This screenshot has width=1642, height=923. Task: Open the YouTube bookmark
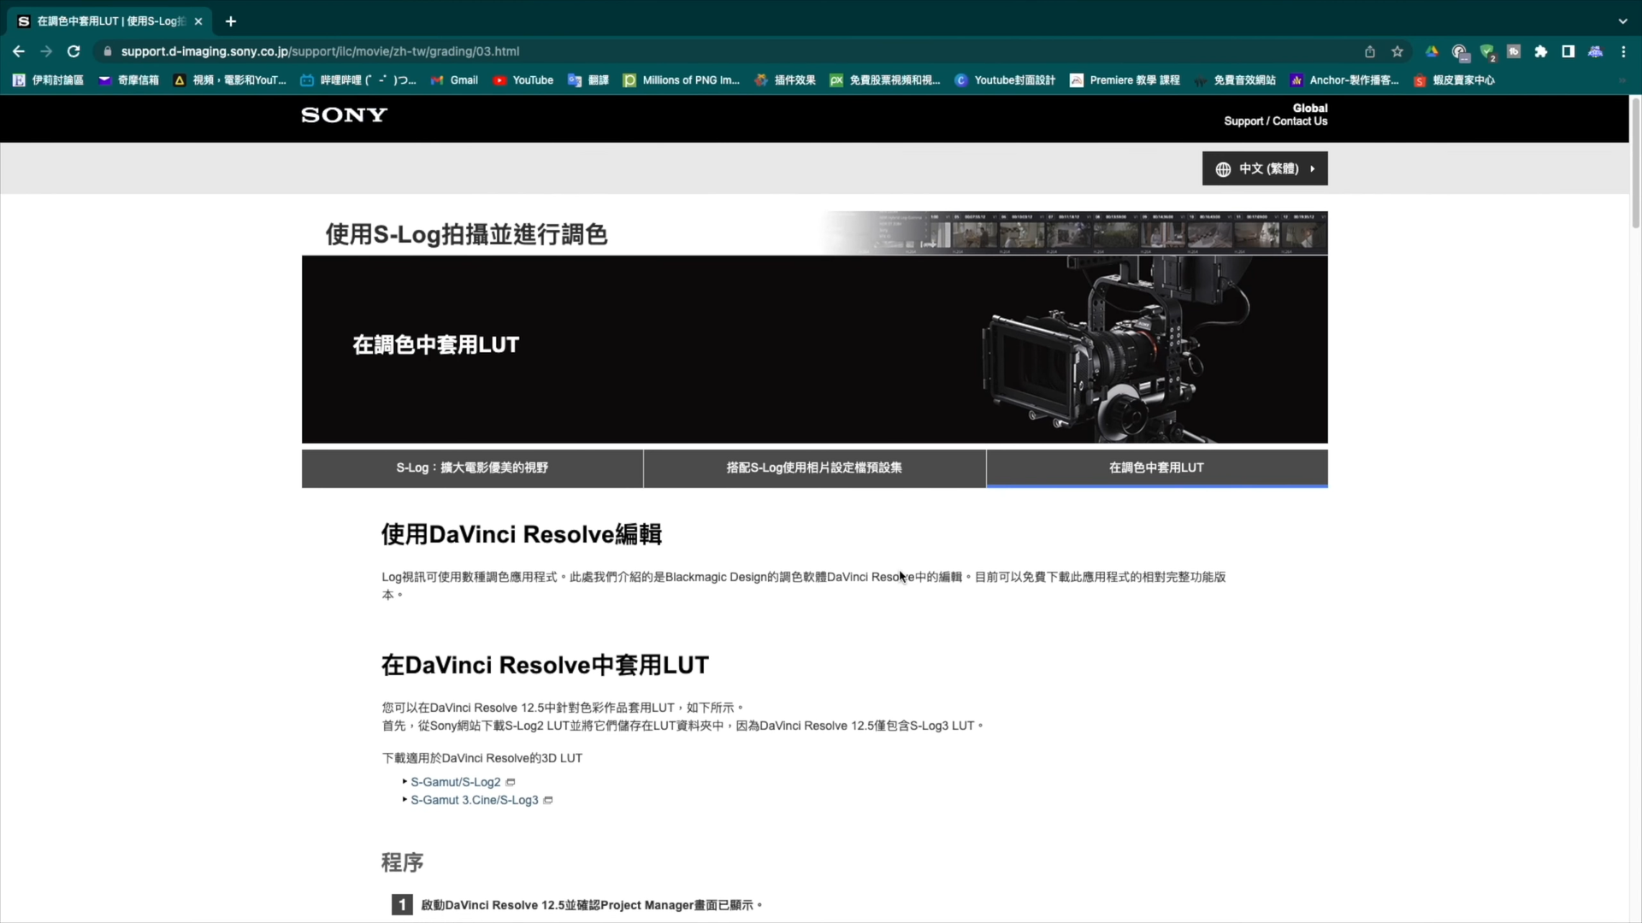pyautogui.click(x=523, y=80)
